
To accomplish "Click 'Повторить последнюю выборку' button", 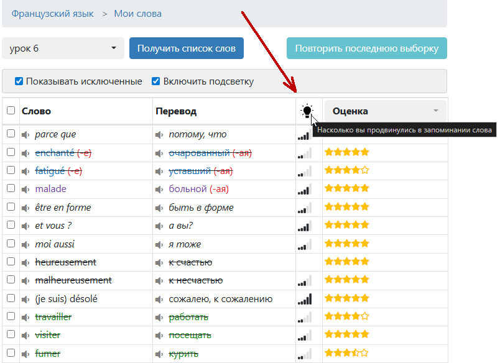I will pyautogui.click(x=367, y=48).
